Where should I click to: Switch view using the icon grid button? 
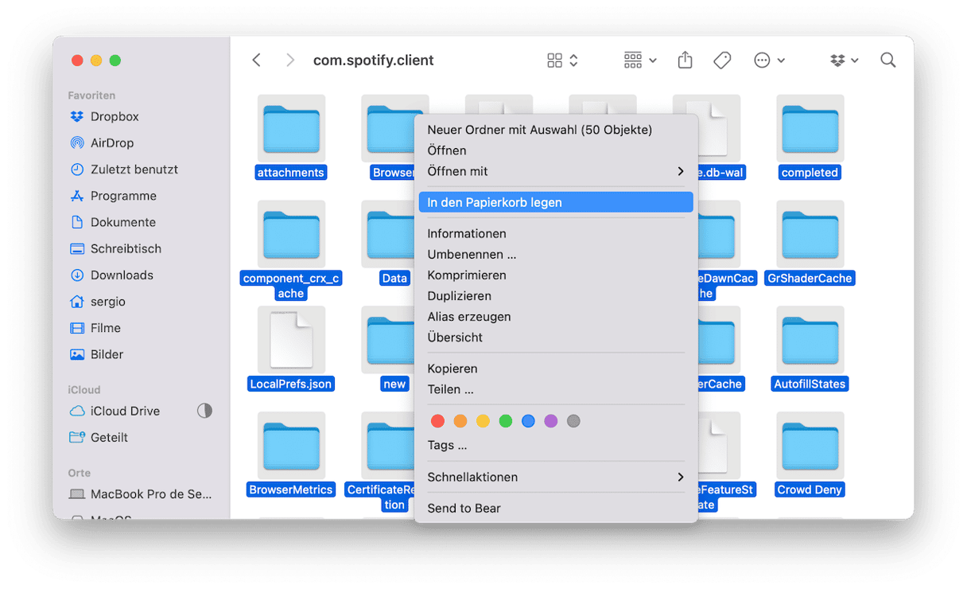click(562, 60)
